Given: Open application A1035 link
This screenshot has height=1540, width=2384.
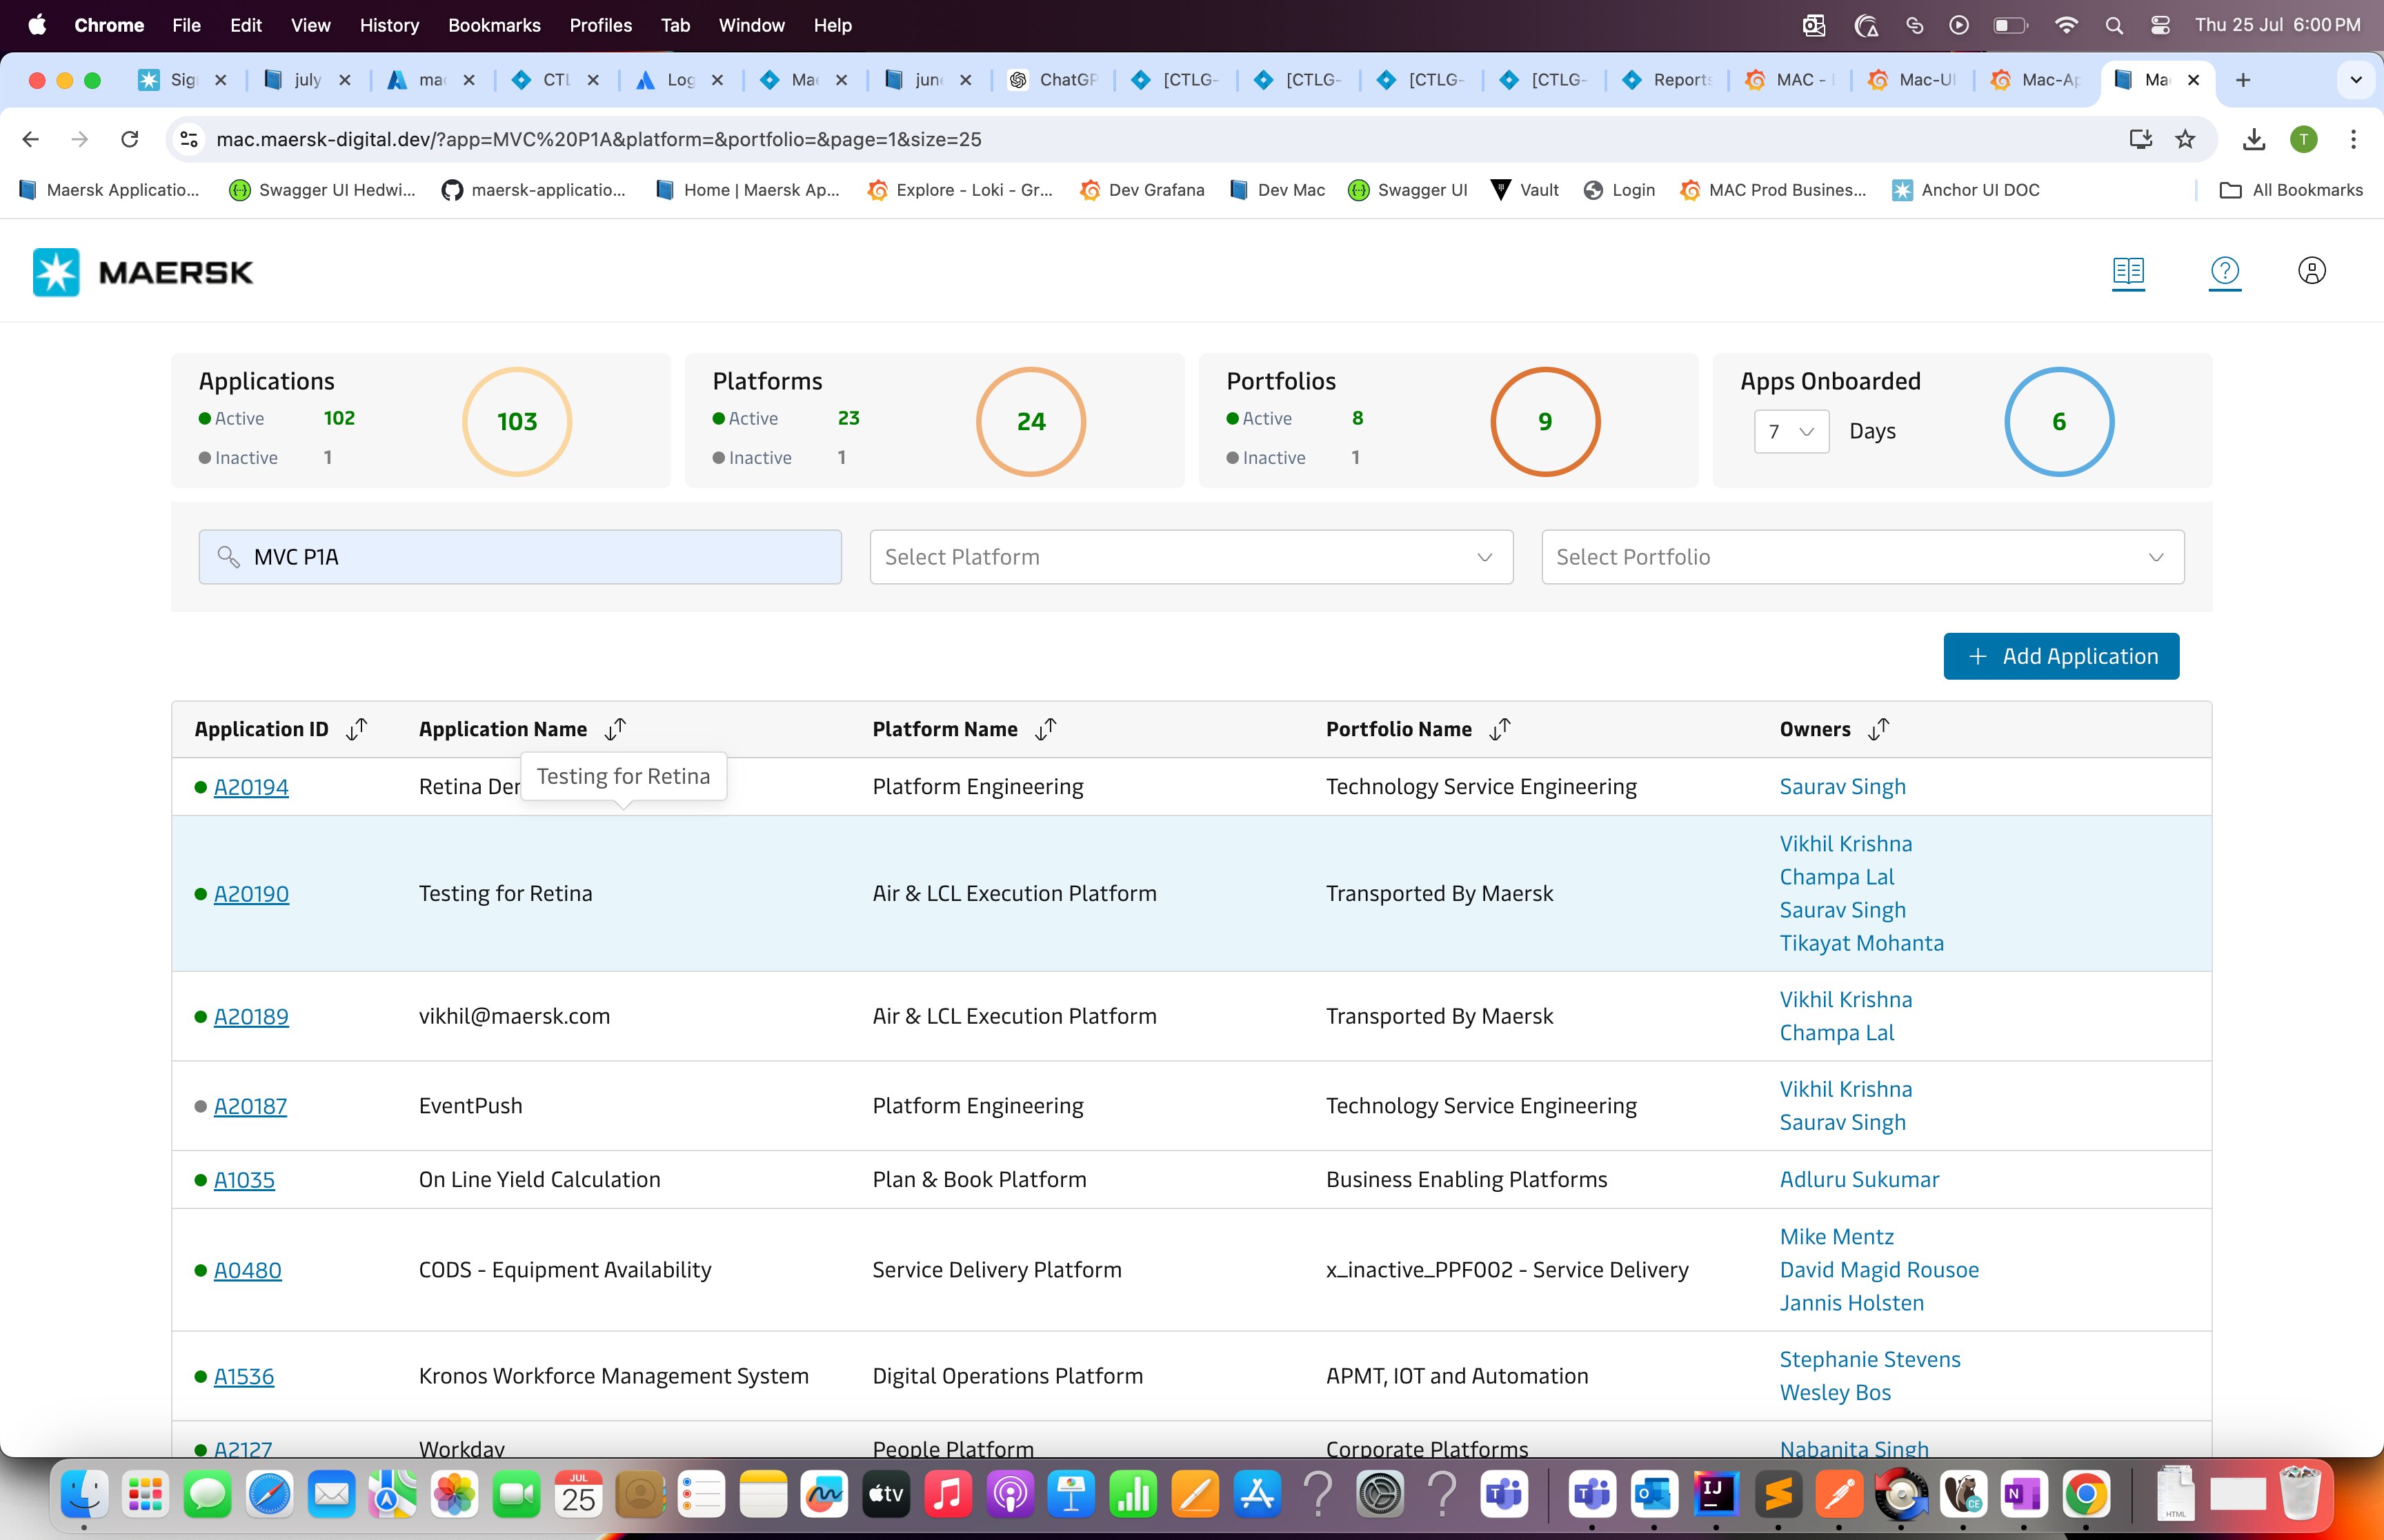Looking at the screenshot, I should point(244,1180).
